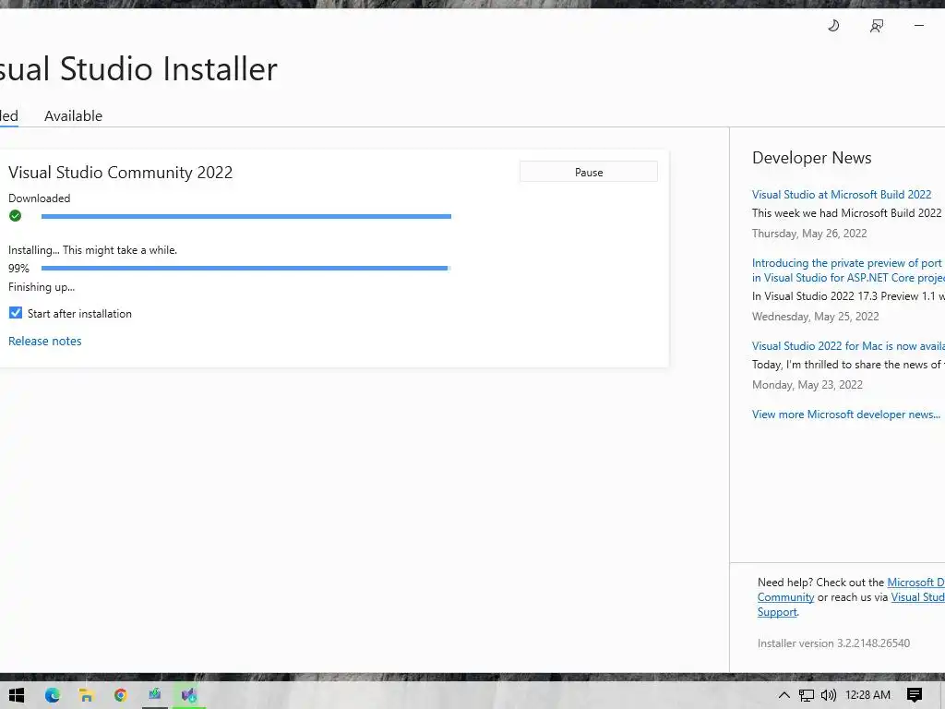The width and height of the screenshot is (945, 709).
Task: Click the 12:28 AM taskbar clock
Action: pos(867,694)
